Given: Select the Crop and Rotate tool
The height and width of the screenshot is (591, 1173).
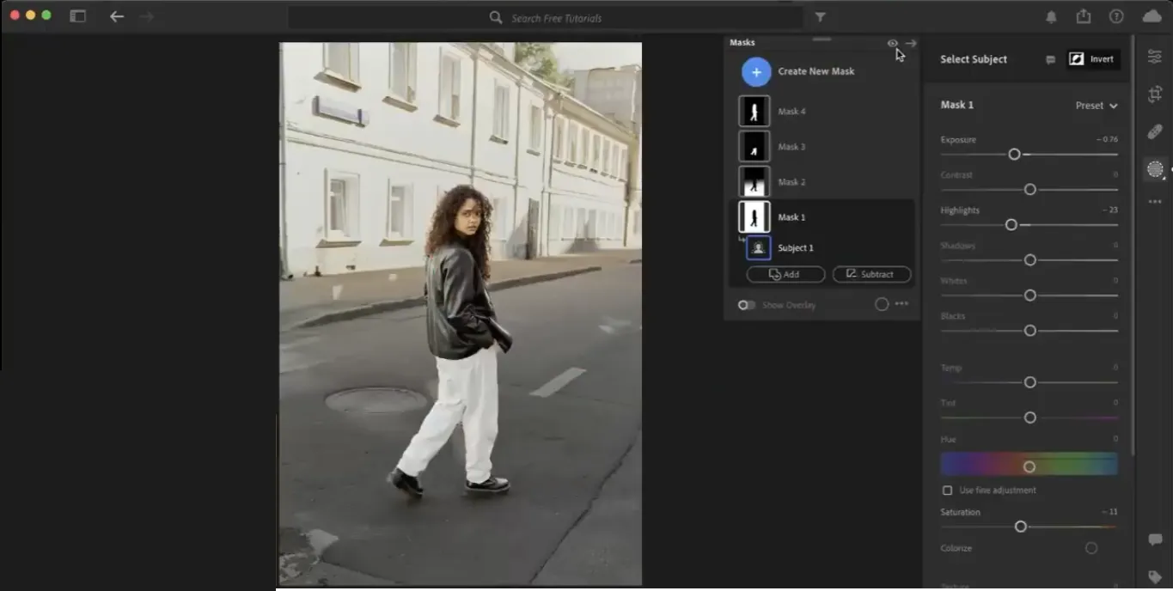Looking at the screenshot, I should [x=1154, y=94].
